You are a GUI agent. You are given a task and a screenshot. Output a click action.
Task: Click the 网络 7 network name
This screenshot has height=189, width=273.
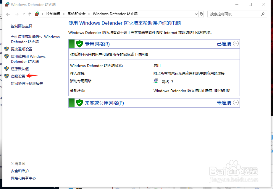[167, 82]
